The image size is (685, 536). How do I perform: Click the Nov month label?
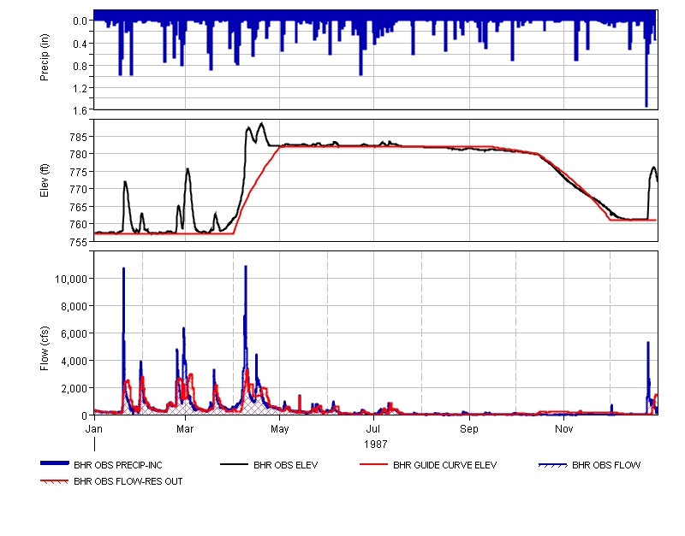(564, 429)
